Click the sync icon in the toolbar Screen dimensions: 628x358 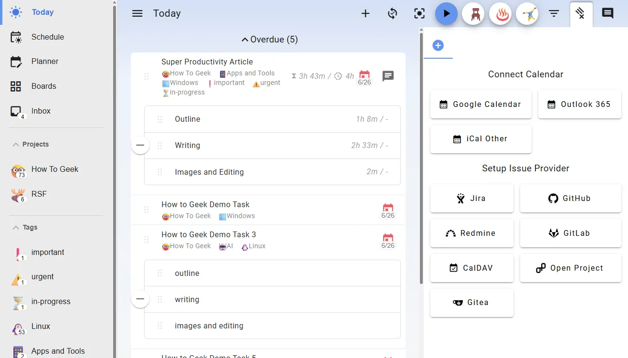pyautogui.click(x=392, y=13)
